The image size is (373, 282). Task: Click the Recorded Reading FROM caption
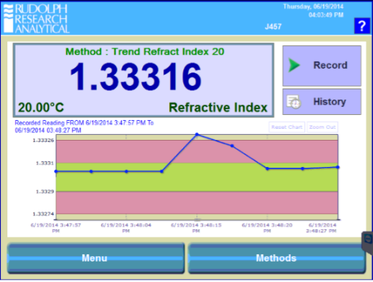84,127
